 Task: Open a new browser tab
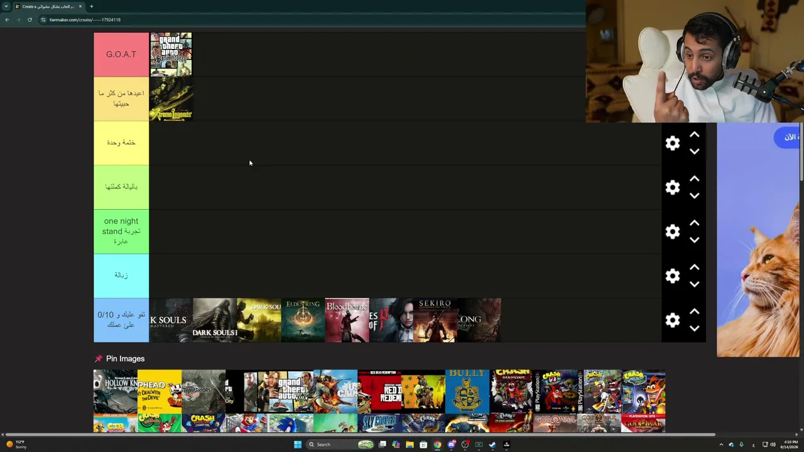[x=91, y=6]
